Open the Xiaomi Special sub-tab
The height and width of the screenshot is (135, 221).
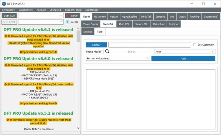click(x=91, y=24)
